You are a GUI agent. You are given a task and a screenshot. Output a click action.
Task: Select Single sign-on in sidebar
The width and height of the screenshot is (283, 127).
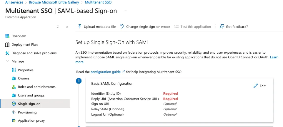(35, 104)
